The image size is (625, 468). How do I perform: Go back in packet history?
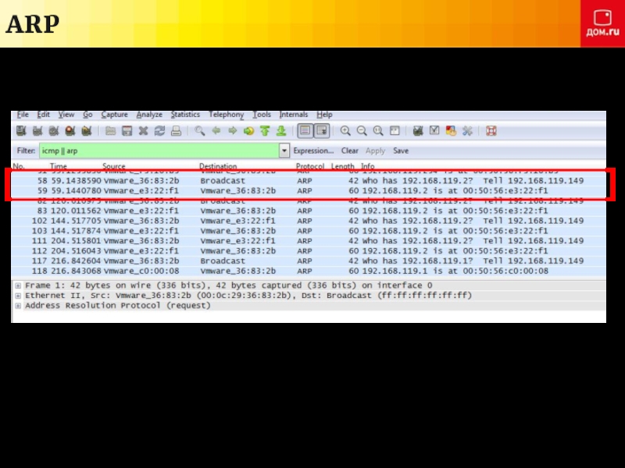[216, 131]
